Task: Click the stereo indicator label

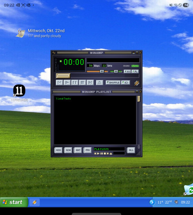Action: click(135, 66)
